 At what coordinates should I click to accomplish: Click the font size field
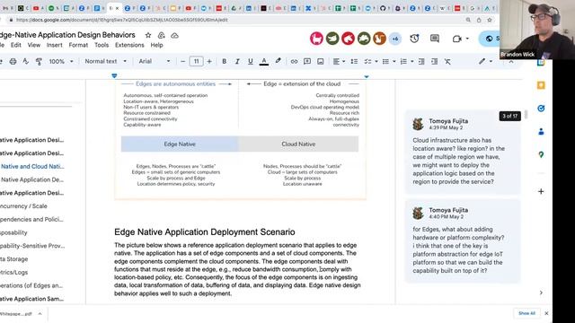pyautogui.click(x=196, y=61)
